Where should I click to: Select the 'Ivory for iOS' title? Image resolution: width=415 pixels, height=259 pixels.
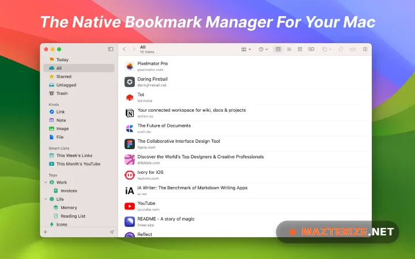150,172
